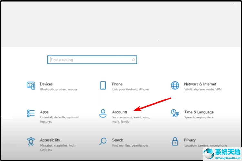Image resolution: width=242 pixels, height=161 pixels.
Task: Open the Phone settings label
Action: [x=117, y=84]
